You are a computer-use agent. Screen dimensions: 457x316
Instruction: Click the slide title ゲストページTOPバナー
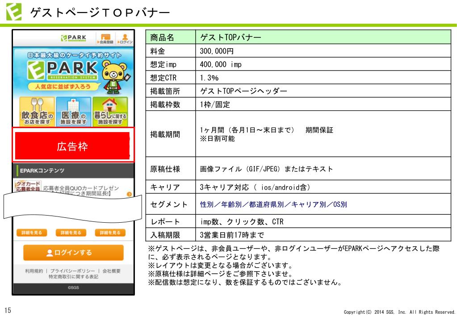tap(100, 12)
